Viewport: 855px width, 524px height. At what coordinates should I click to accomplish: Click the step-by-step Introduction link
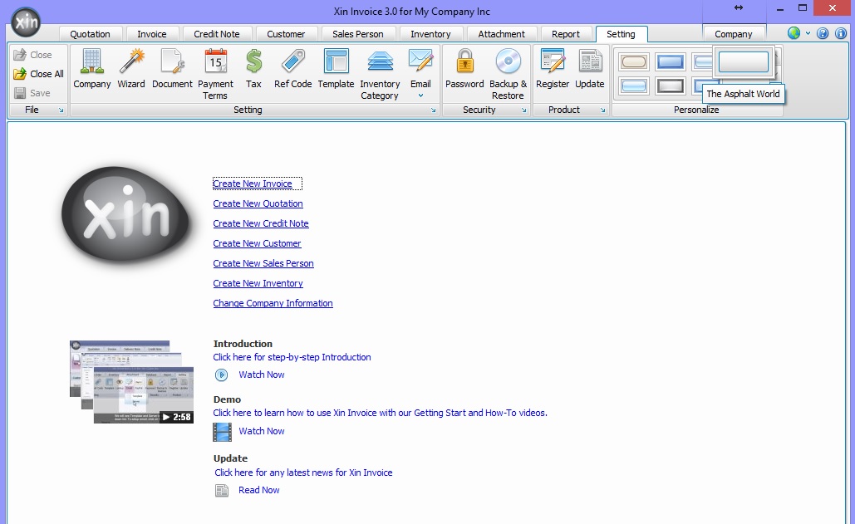292,357
